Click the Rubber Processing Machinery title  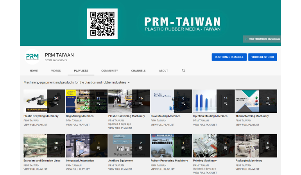tap(169, 161)
